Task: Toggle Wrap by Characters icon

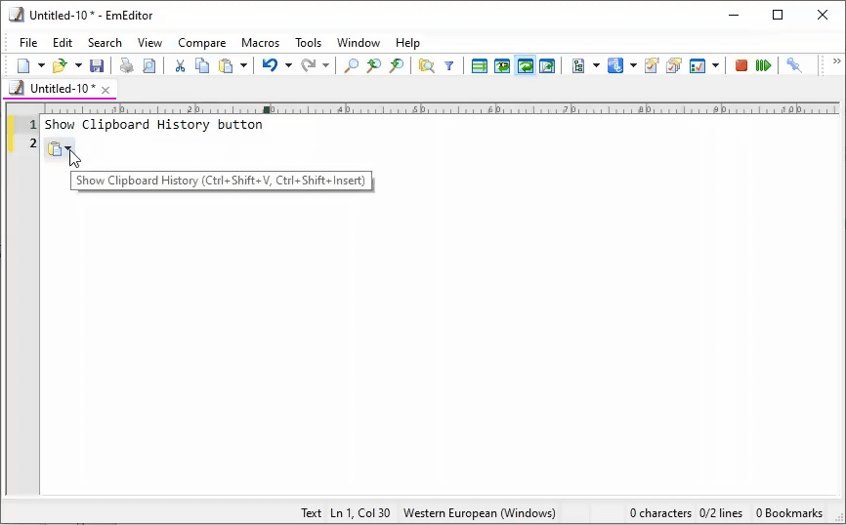Action: 502,65
